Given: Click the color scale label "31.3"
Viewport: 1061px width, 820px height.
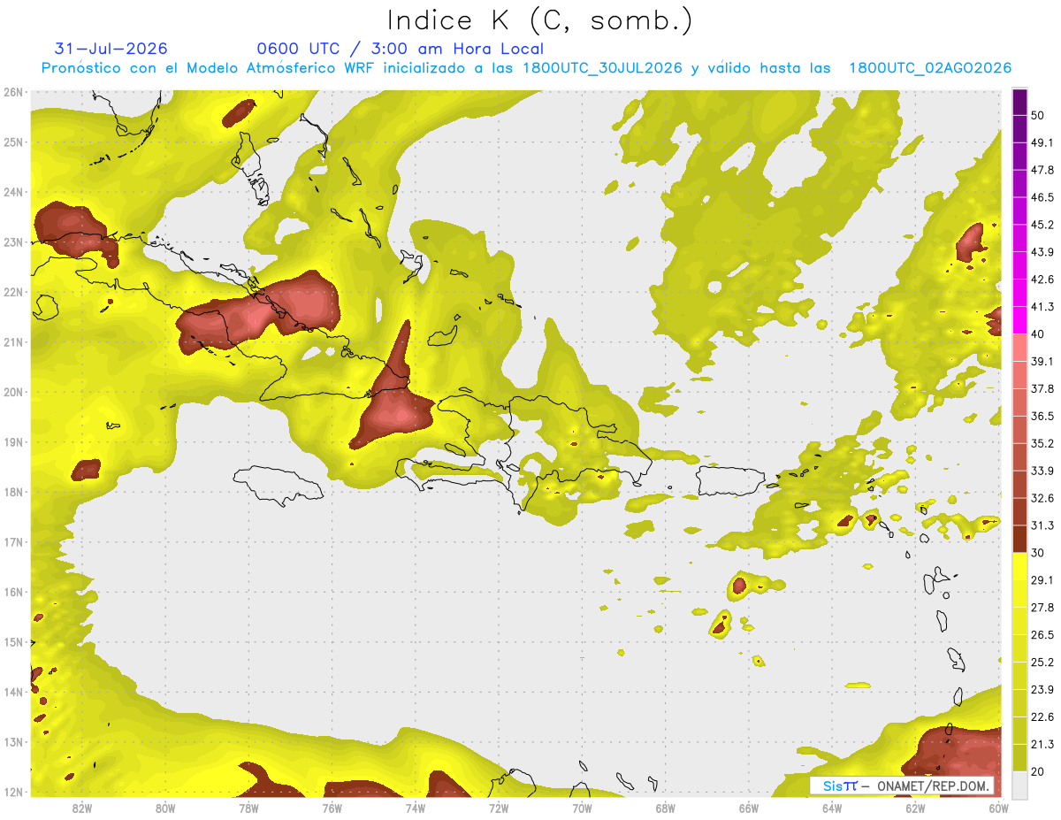Looking at the screenshot, I should 1042,525.
